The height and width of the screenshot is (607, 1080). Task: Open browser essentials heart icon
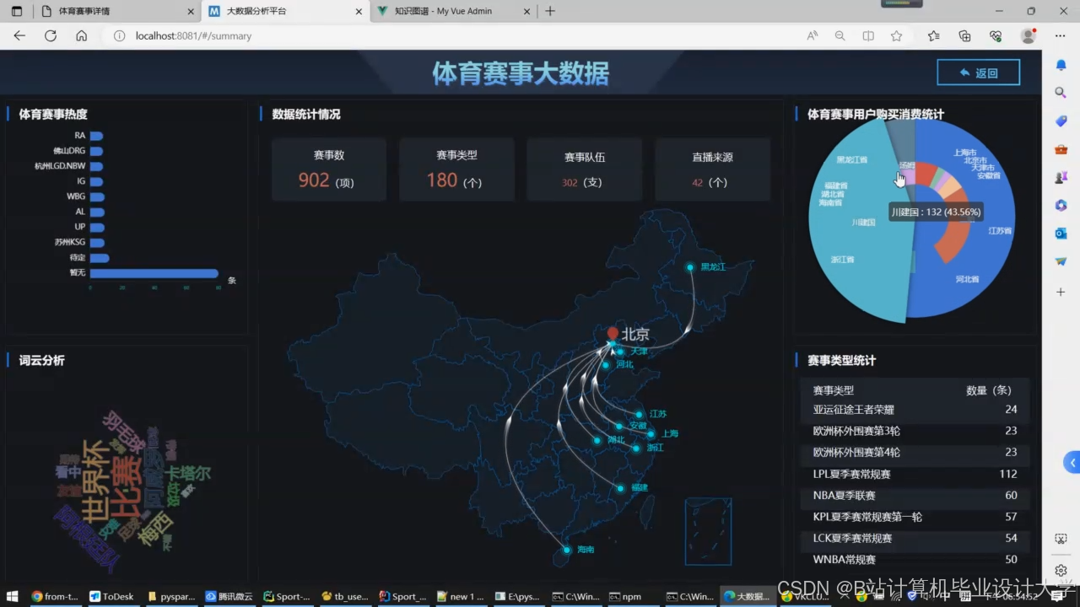(996, 35)
